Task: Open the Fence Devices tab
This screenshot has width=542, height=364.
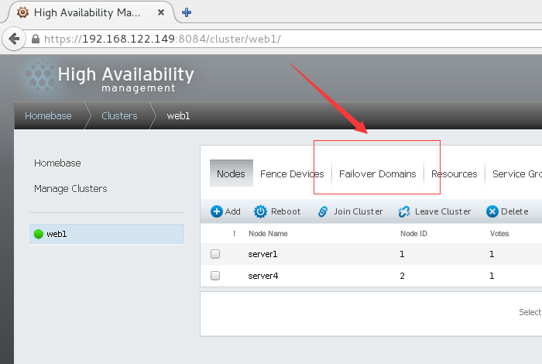Action: 292,174
